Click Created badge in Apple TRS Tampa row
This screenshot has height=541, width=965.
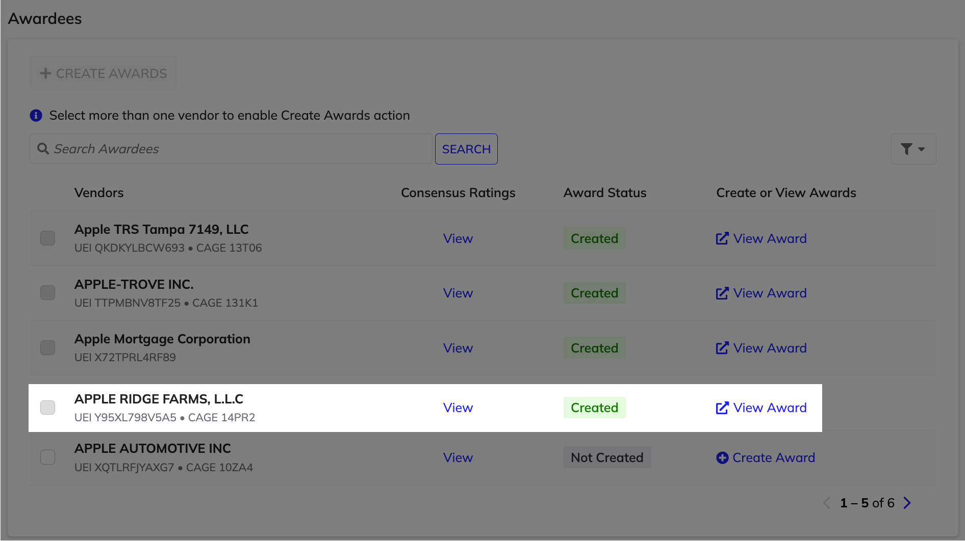[594, 238]
